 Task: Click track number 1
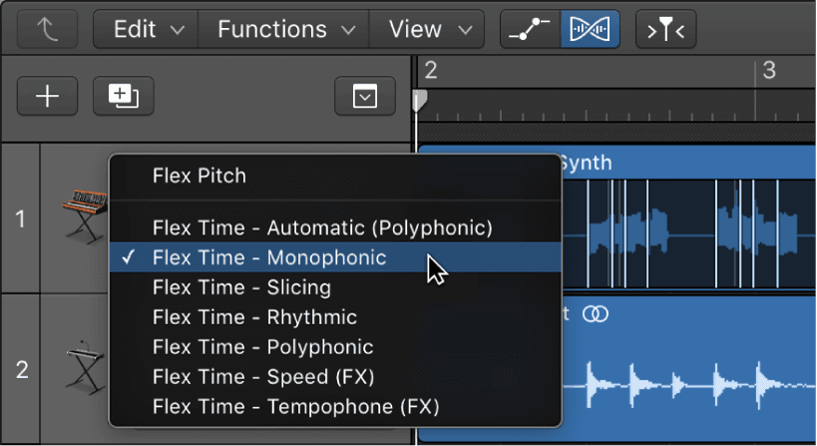[x=20, y=219]
